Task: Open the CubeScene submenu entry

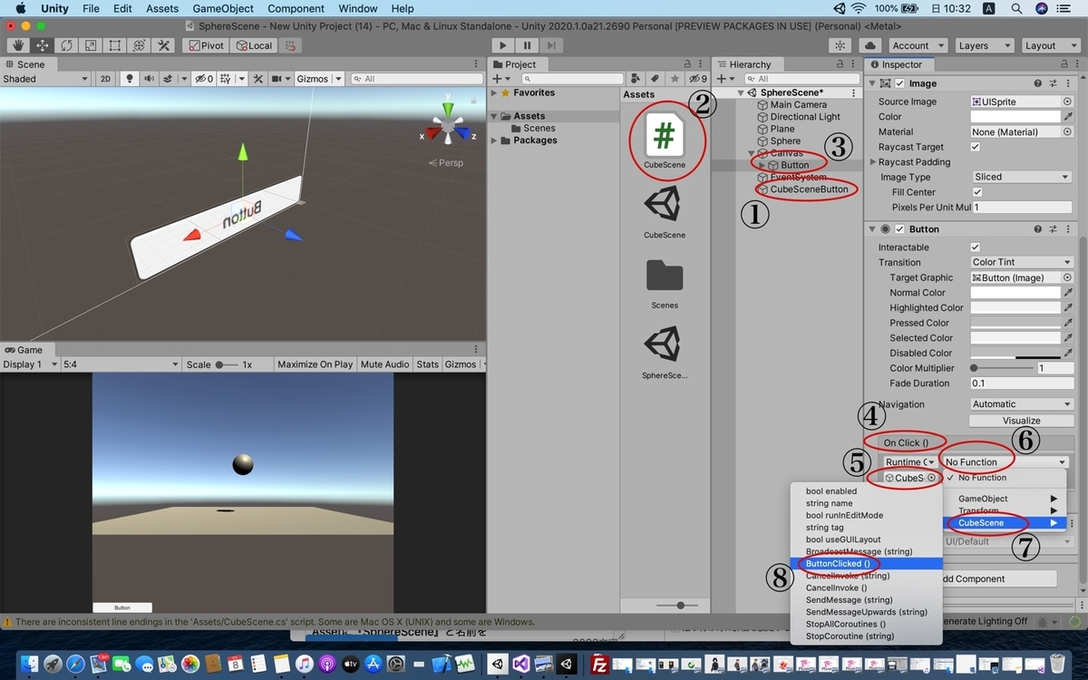Action: 1005,523
